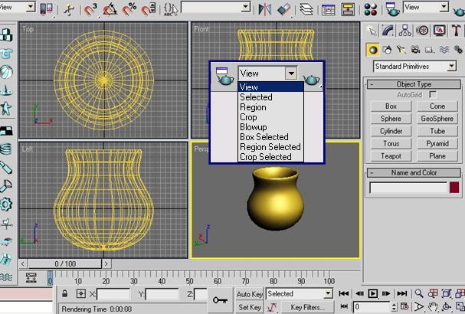465x314 pixels.
Task: Toggle Auto Key animation mode
Action: pyautogui.click(x=250, y=294)
